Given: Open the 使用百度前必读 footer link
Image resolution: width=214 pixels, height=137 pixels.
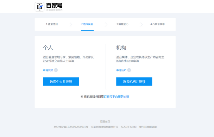Looking at the screenshot, I should click(148, 127).
